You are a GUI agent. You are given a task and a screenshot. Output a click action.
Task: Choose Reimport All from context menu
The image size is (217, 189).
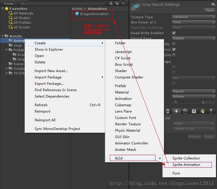65,120
